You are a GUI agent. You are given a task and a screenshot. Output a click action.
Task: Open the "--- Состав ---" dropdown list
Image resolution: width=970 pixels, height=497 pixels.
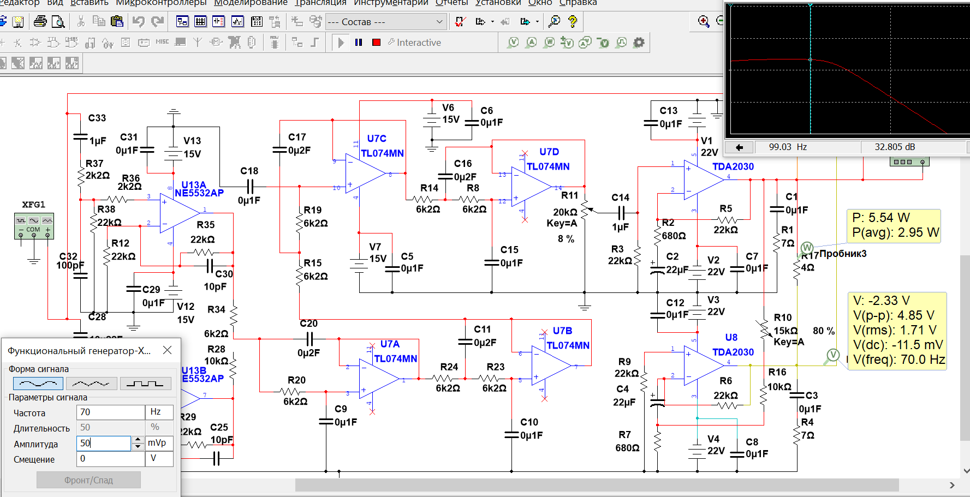coord(439,22)
